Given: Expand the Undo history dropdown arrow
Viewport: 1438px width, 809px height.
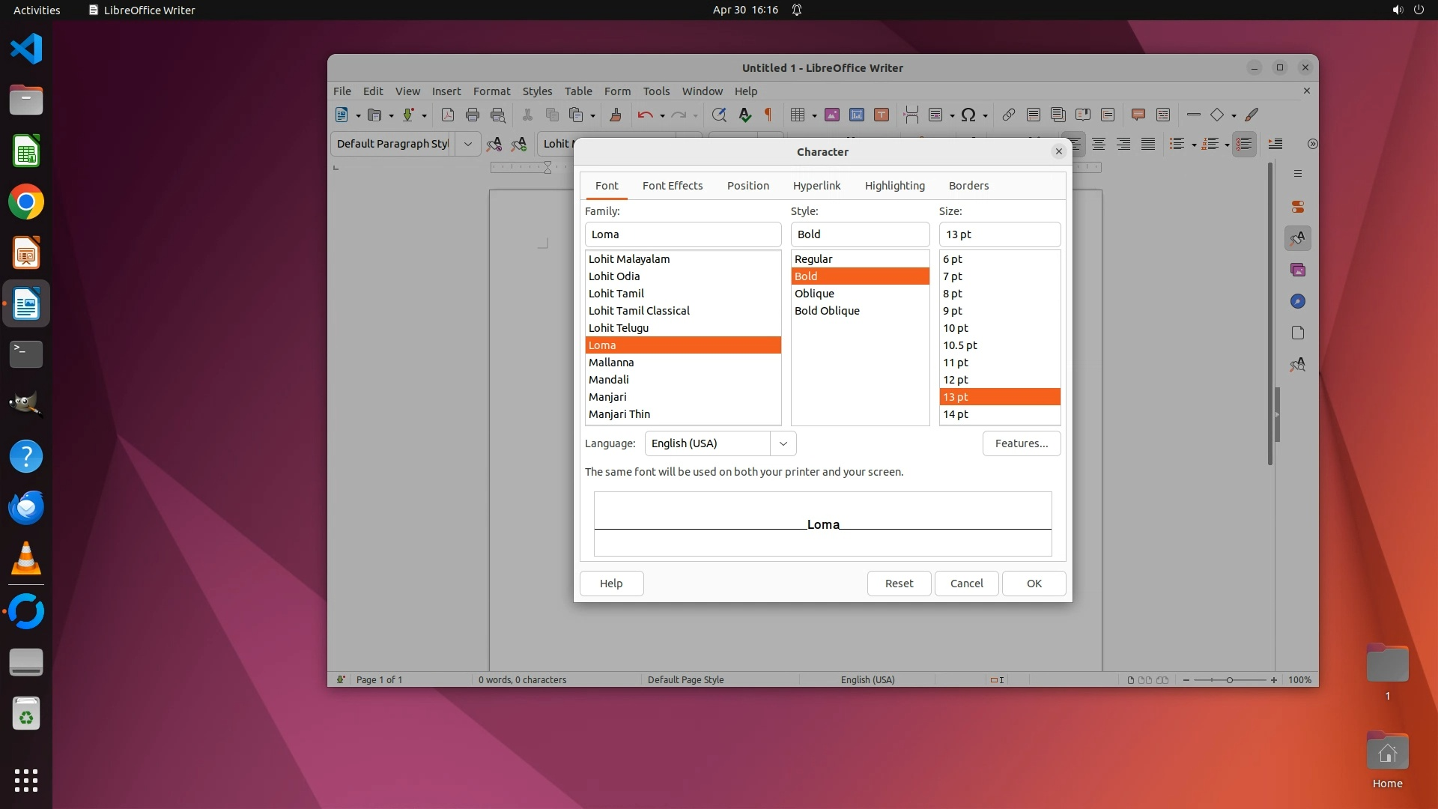Looking at the screenshot, I should click(662, 115).
